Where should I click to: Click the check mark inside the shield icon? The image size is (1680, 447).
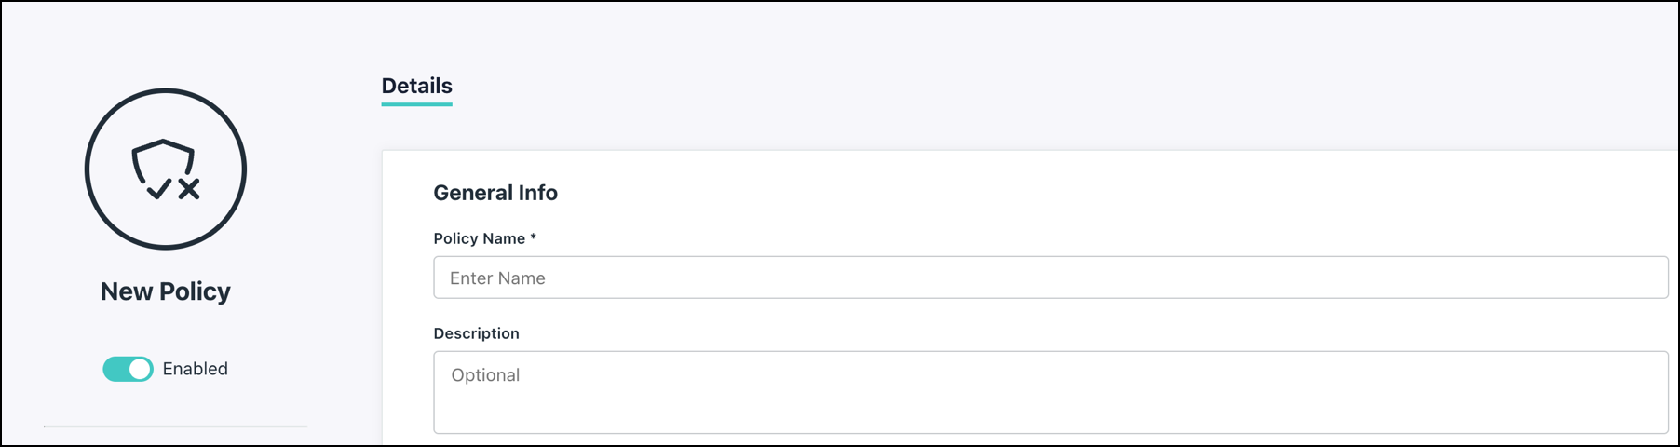click(159, 189)
